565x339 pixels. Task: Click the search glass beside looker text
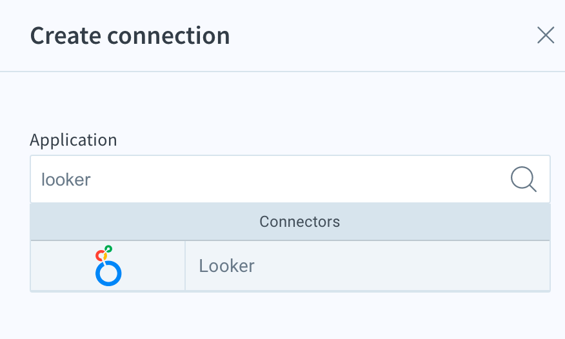[x=524, y=179]
